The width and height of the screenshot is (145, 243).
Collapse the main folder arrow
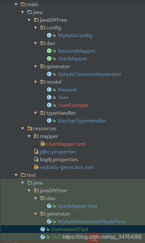point(16,5)
